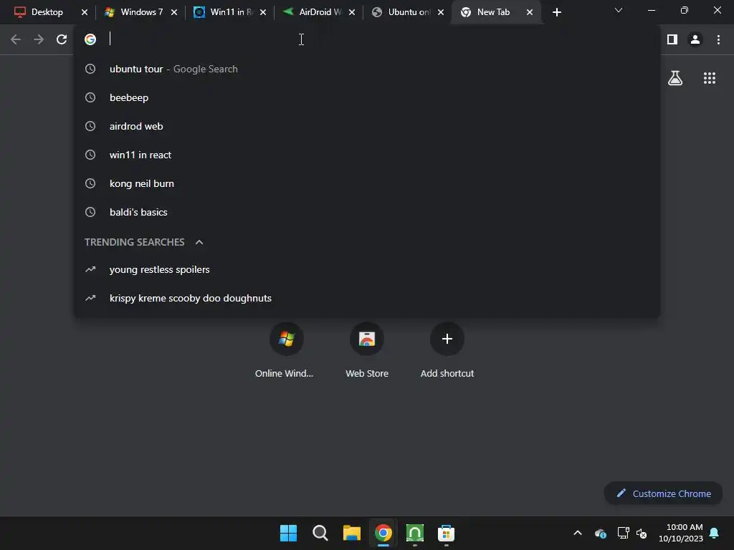This screenshot has width=734, height=550.
Task: Open the profile avatar icon
Action: (x=695, y=39)
